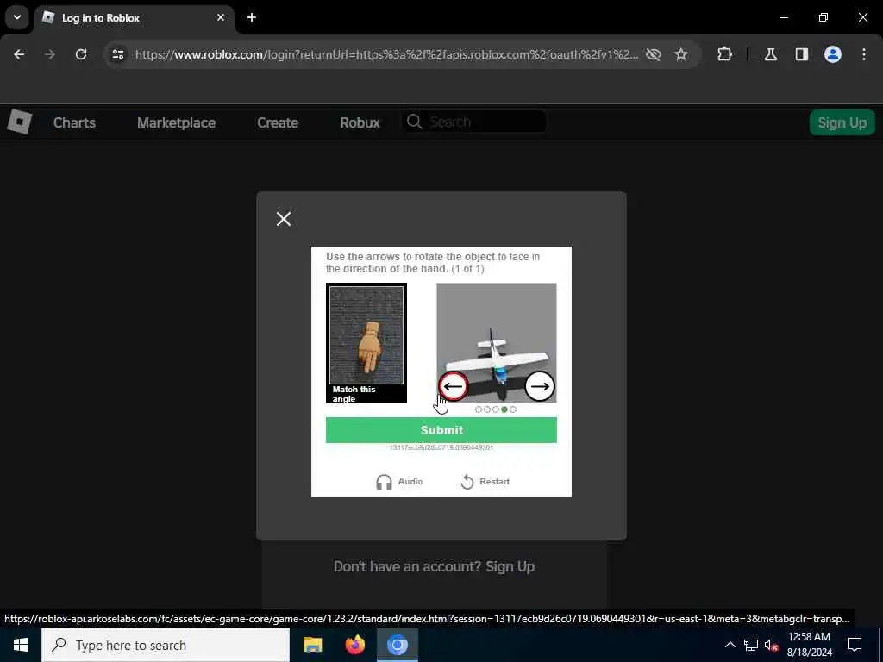Close the 'Log in to Roblox' tab
The image size is (883, 662).
(x=221, y=17)
